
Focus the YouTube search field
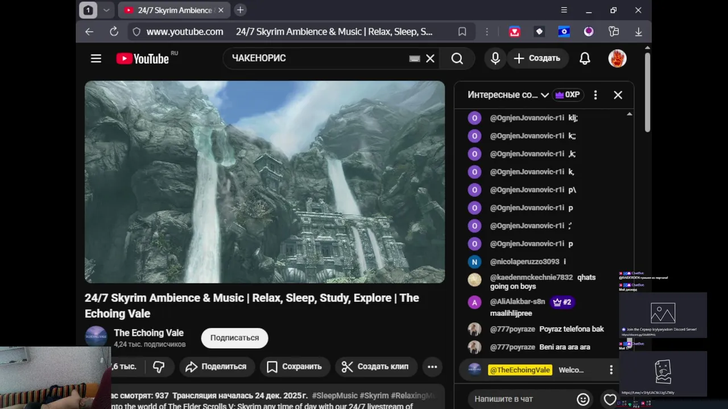pos(318,59)
